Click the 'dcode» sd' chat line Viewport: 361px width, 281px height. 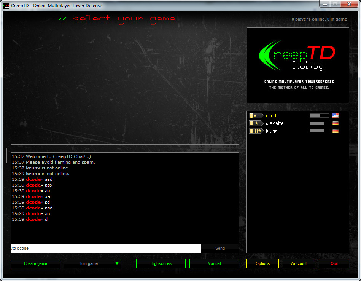click(x=31, y=202)
